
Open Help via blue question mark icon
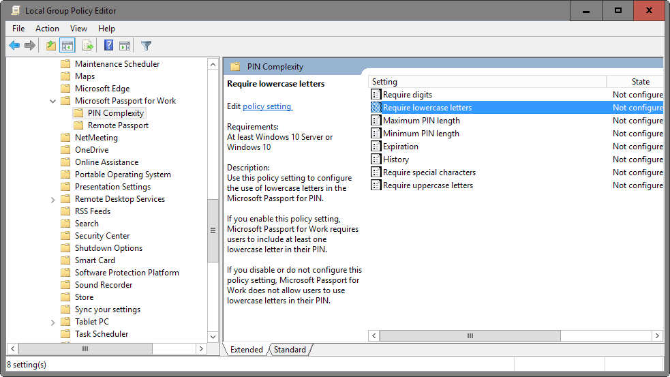[x=108, y=46]
